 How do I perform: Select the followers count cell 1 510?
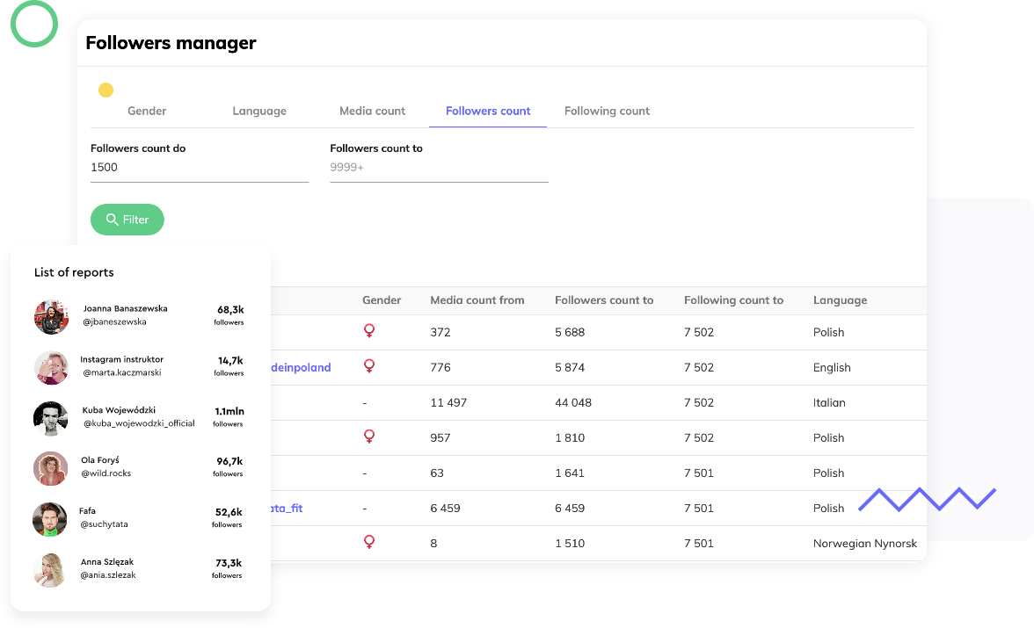(x=570, y=544)
